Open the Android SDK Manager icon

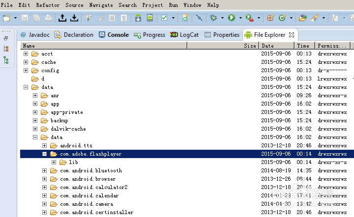tap(138, 18)
